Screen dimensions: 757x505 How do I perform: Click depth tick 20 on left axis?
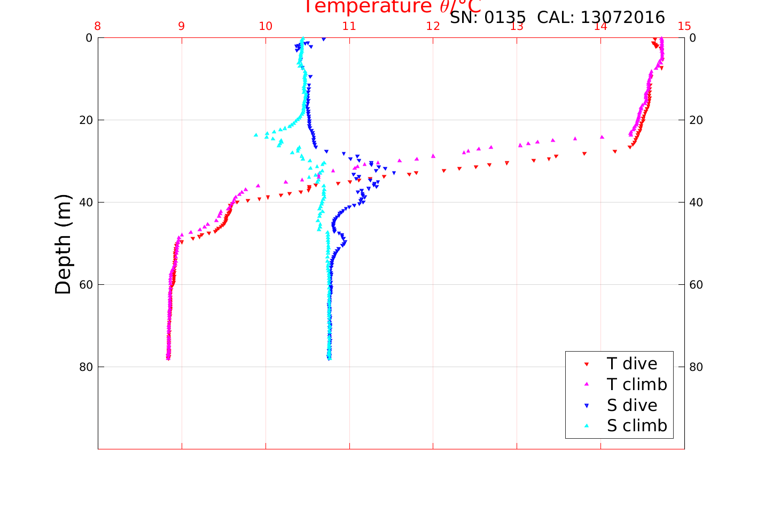pyautogui.click(x=87, y=120)
